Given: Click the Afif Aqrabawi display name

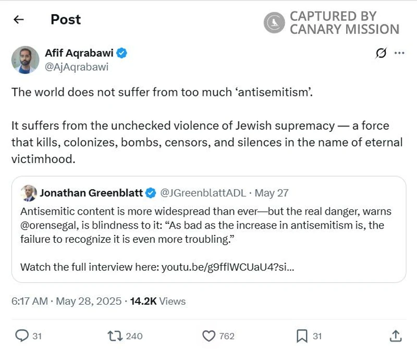Looking at the screenshot, I should (79, 53).
